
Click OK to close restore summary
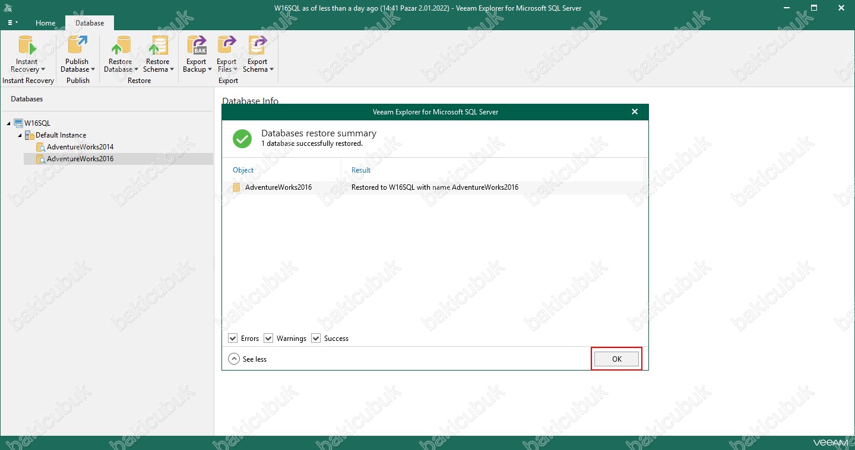tap(616, 359)
